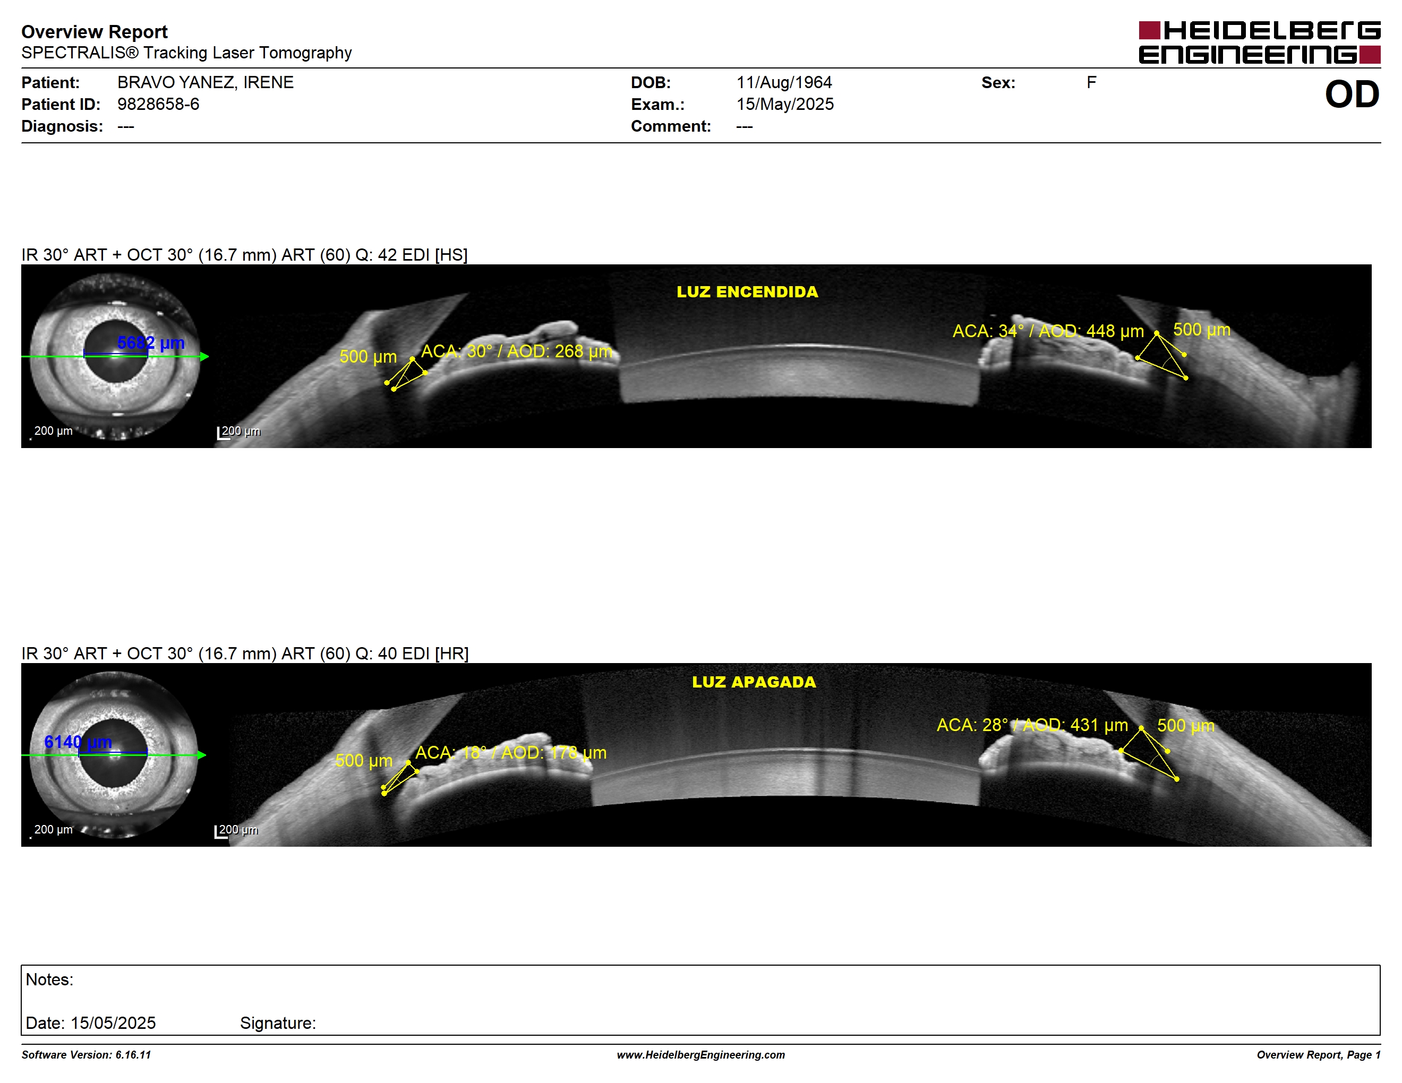Click 'Overview Report, Page 1' footer text
This screenshot has width=1402, height=1083.
click(x=1319, y=1055)
